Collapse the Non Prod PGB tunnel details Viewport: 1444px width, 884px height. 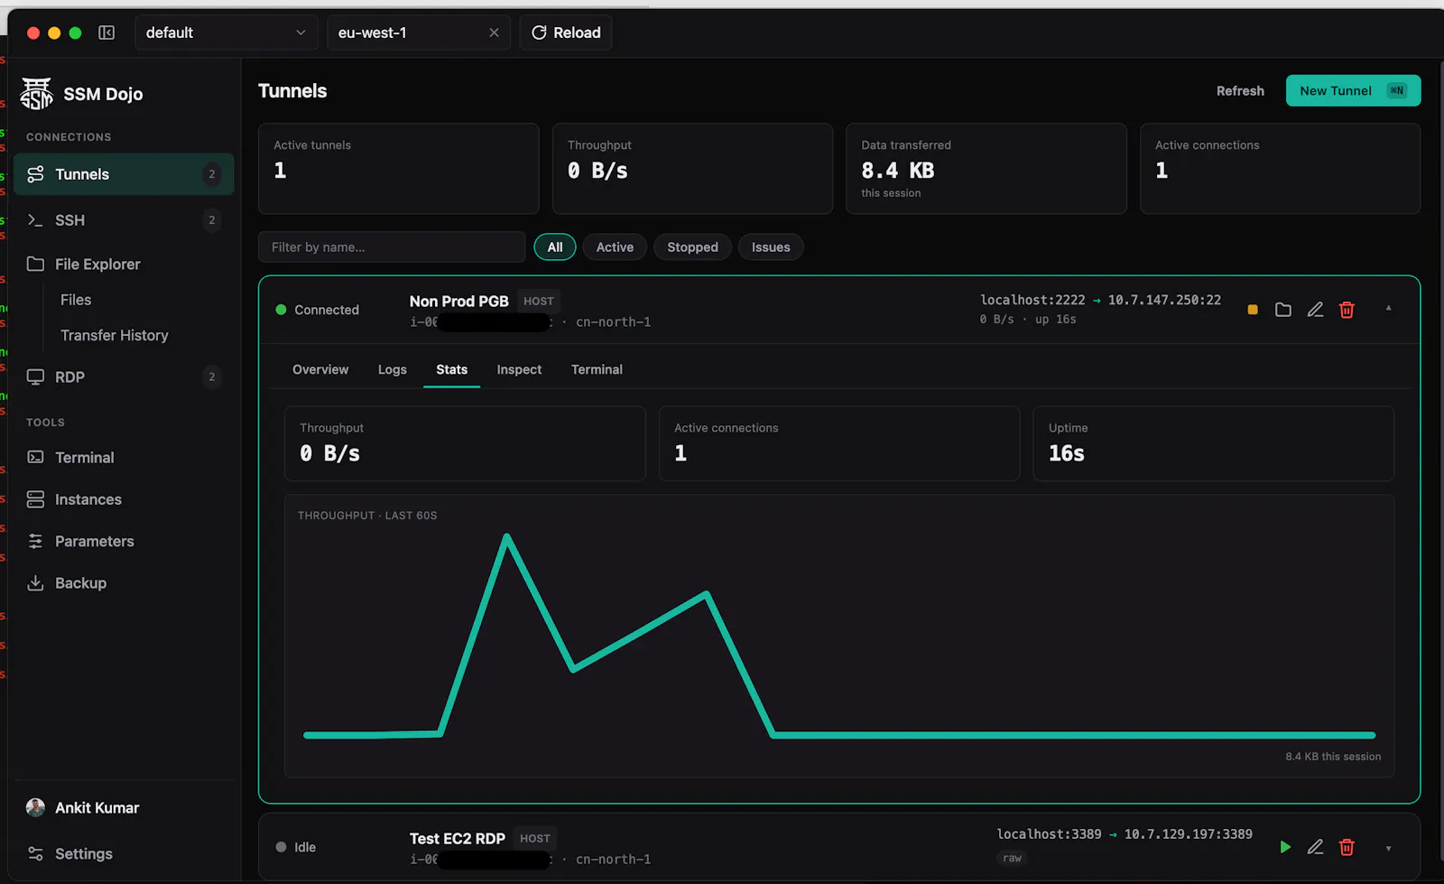coord(1388,309)
